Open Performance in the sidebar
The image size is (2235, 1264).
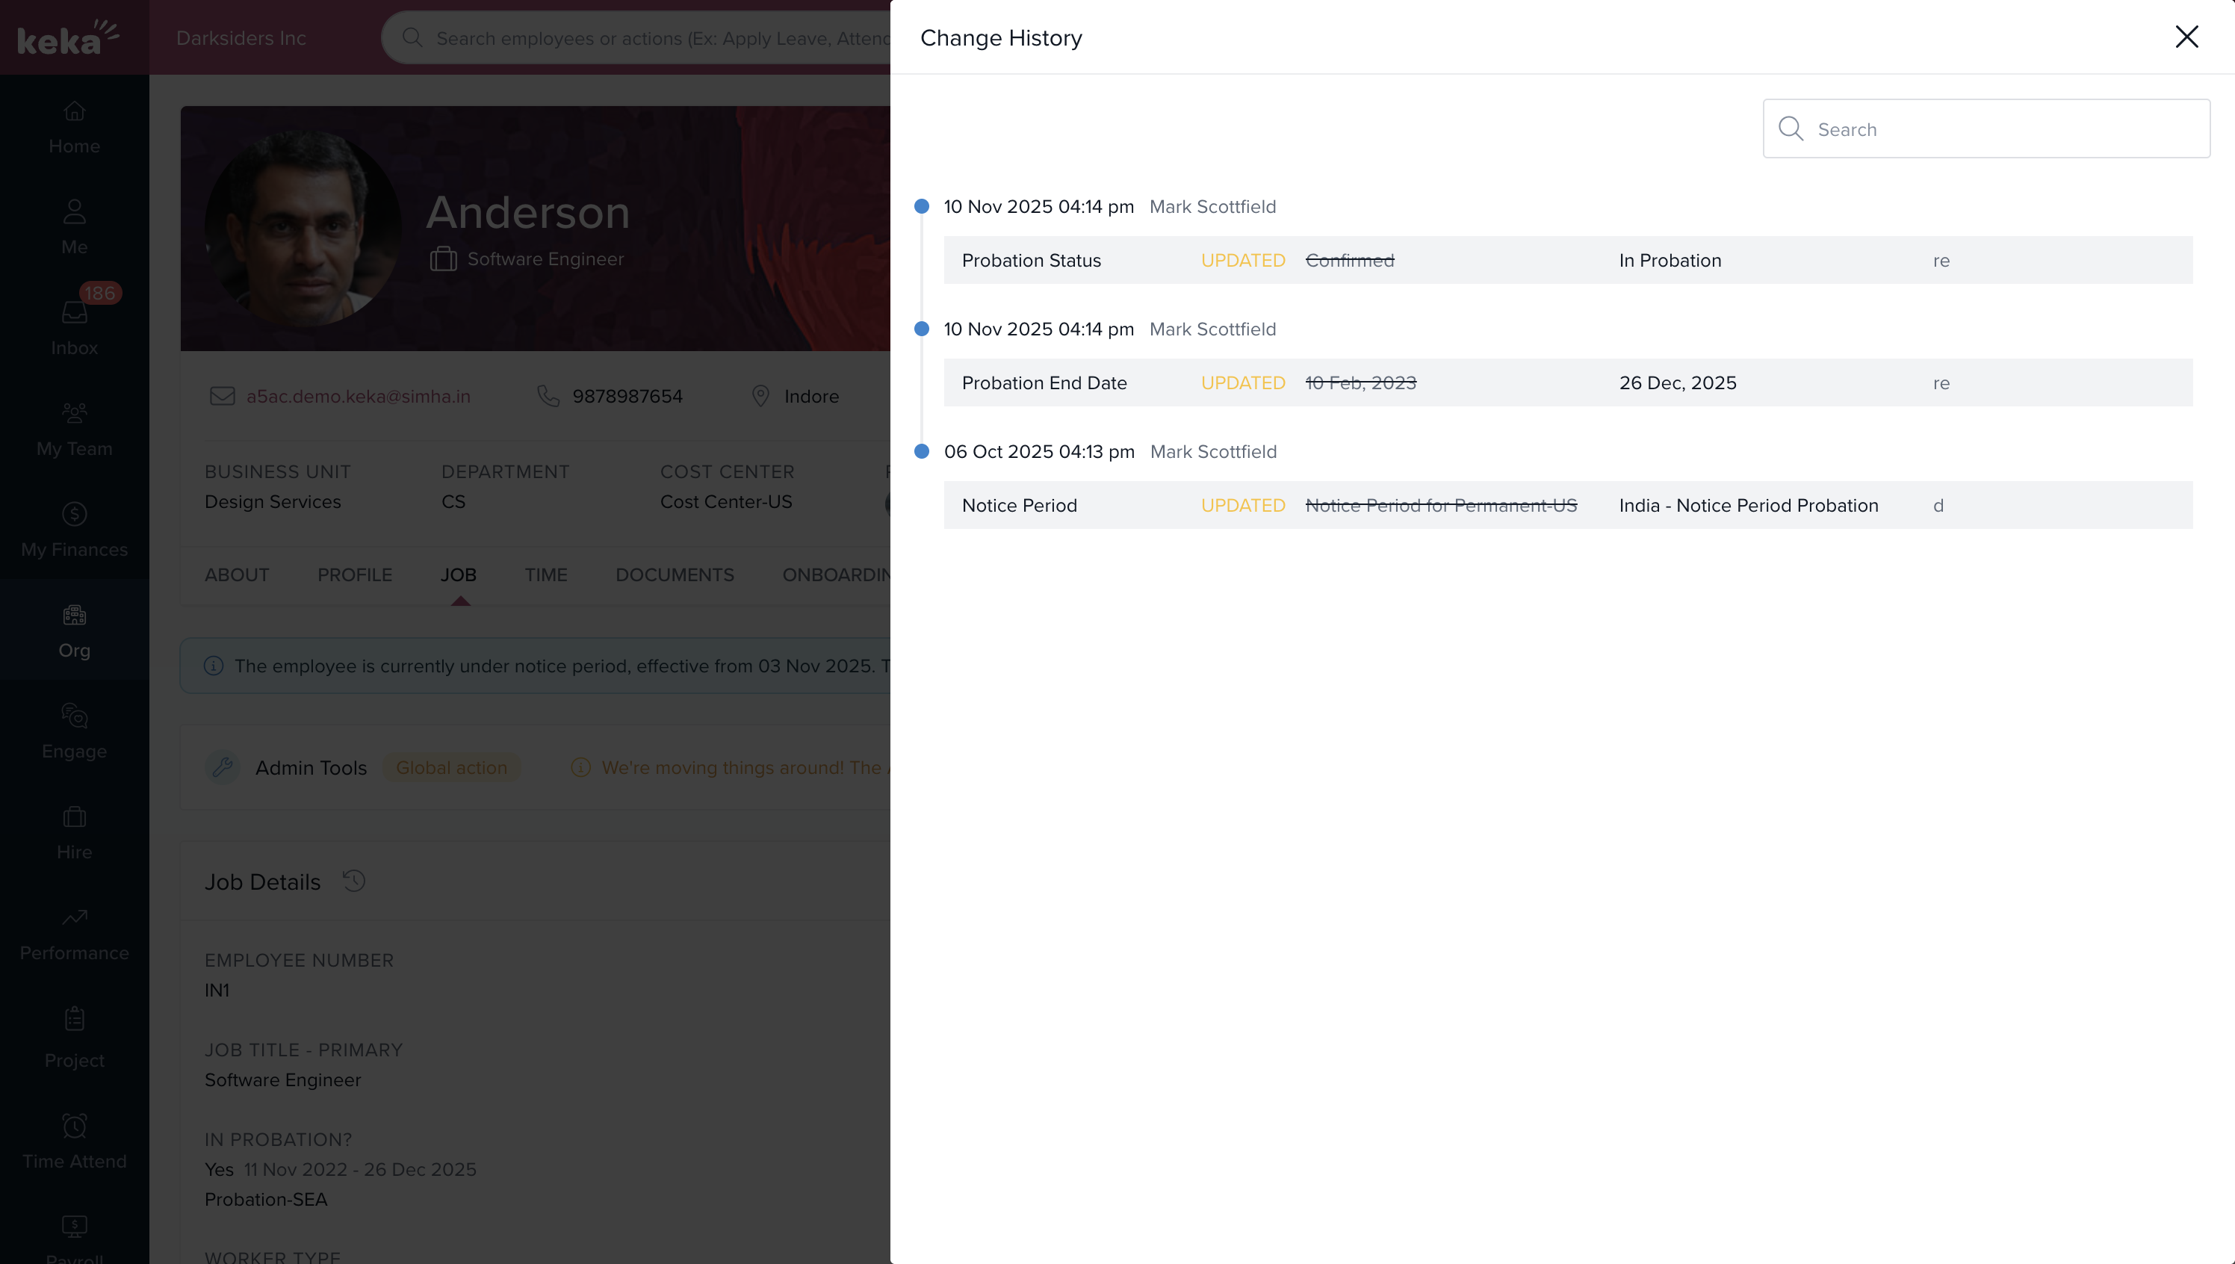[x=75, y=932]
